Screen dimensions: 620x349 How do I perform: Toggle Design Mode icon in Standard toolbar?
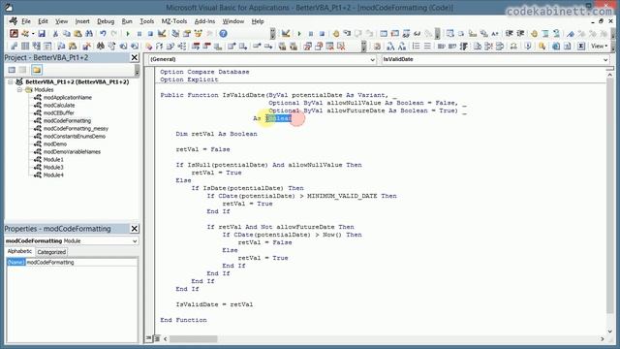162,34
